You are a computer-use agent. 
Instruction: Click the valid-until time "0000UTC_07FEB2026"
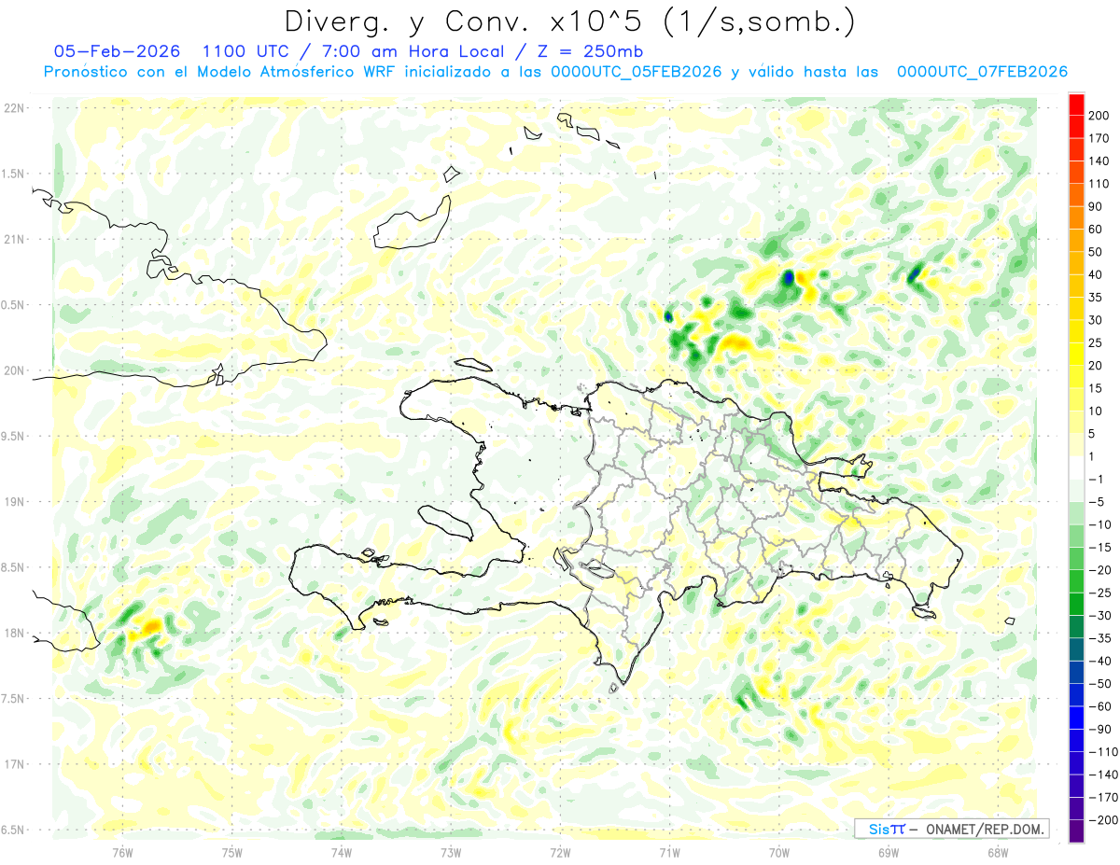pos(982,72)
